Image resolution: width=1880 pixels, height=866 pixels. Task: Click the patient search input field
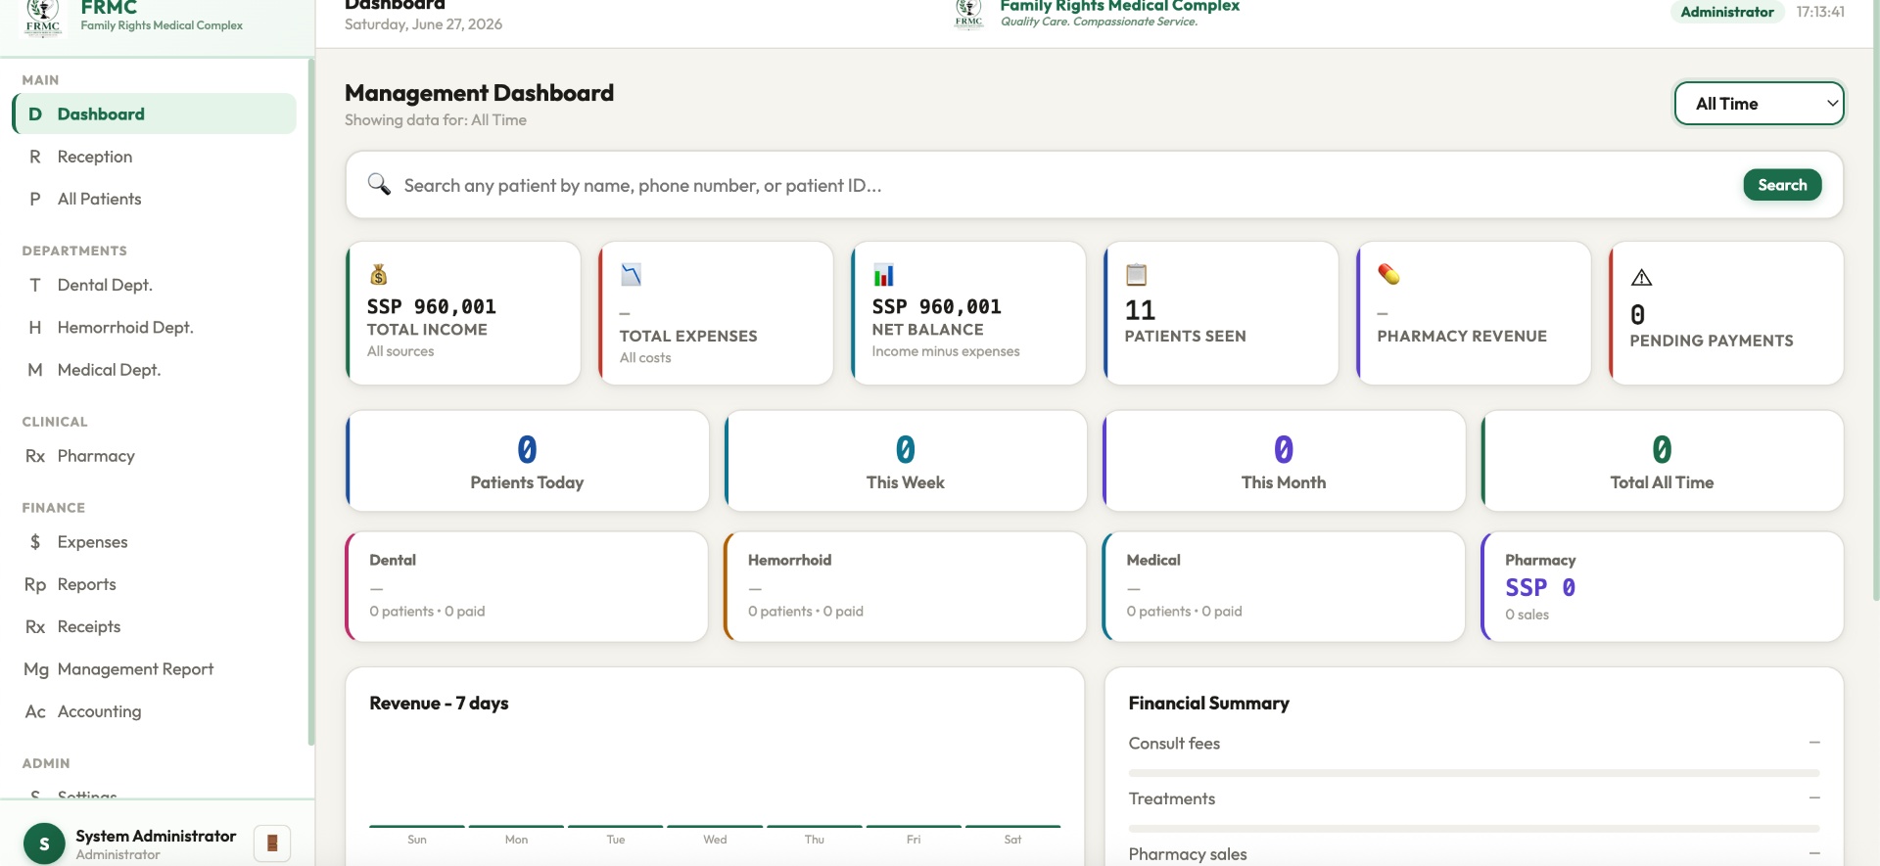click(x=1067, y=185)
